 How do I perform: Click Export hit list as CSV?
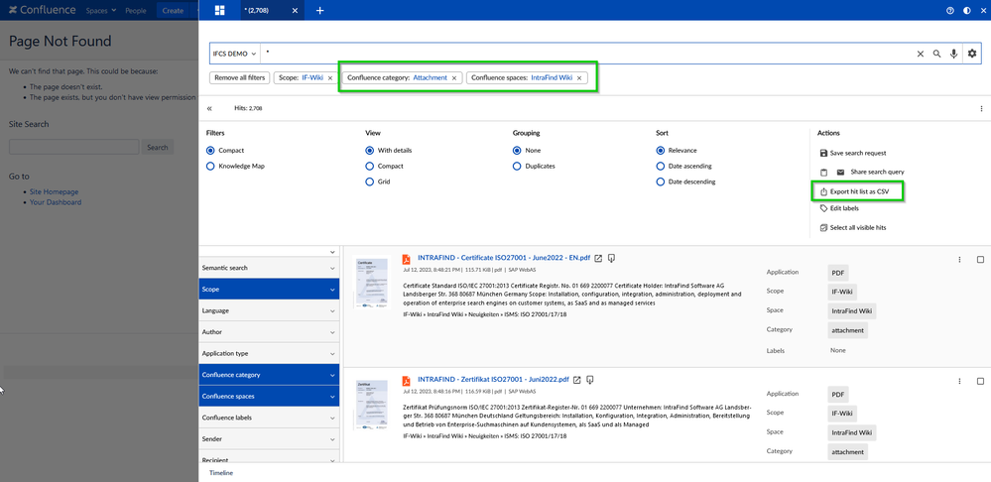click(x=859, y=190)
